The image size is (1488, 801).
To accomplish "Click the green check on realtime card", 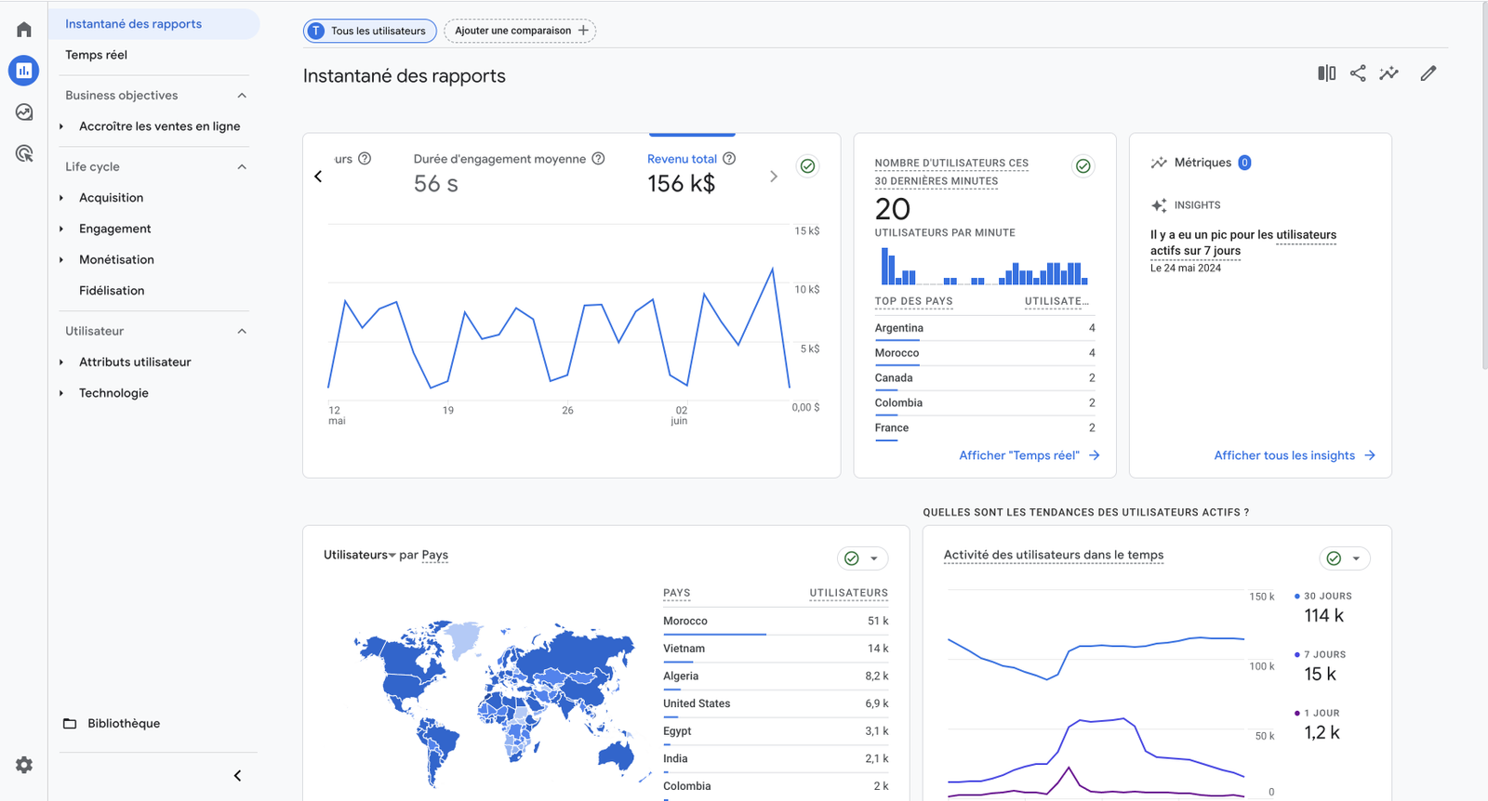I will (x=1083, y=166).
